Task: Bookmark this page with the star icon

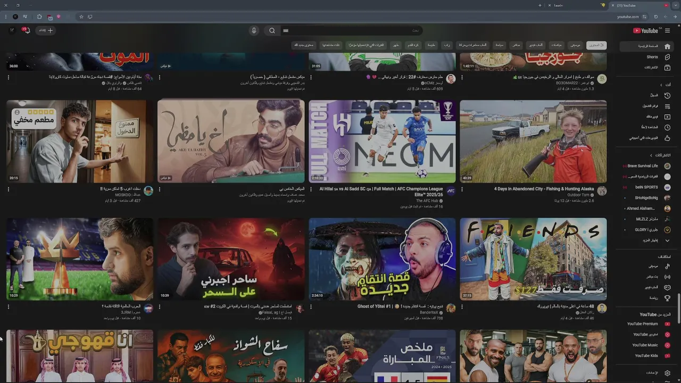Action: click(81, 16)
